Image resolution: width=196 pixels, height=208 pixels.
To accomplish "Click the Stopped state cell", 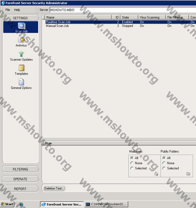I will coord(127,26).
